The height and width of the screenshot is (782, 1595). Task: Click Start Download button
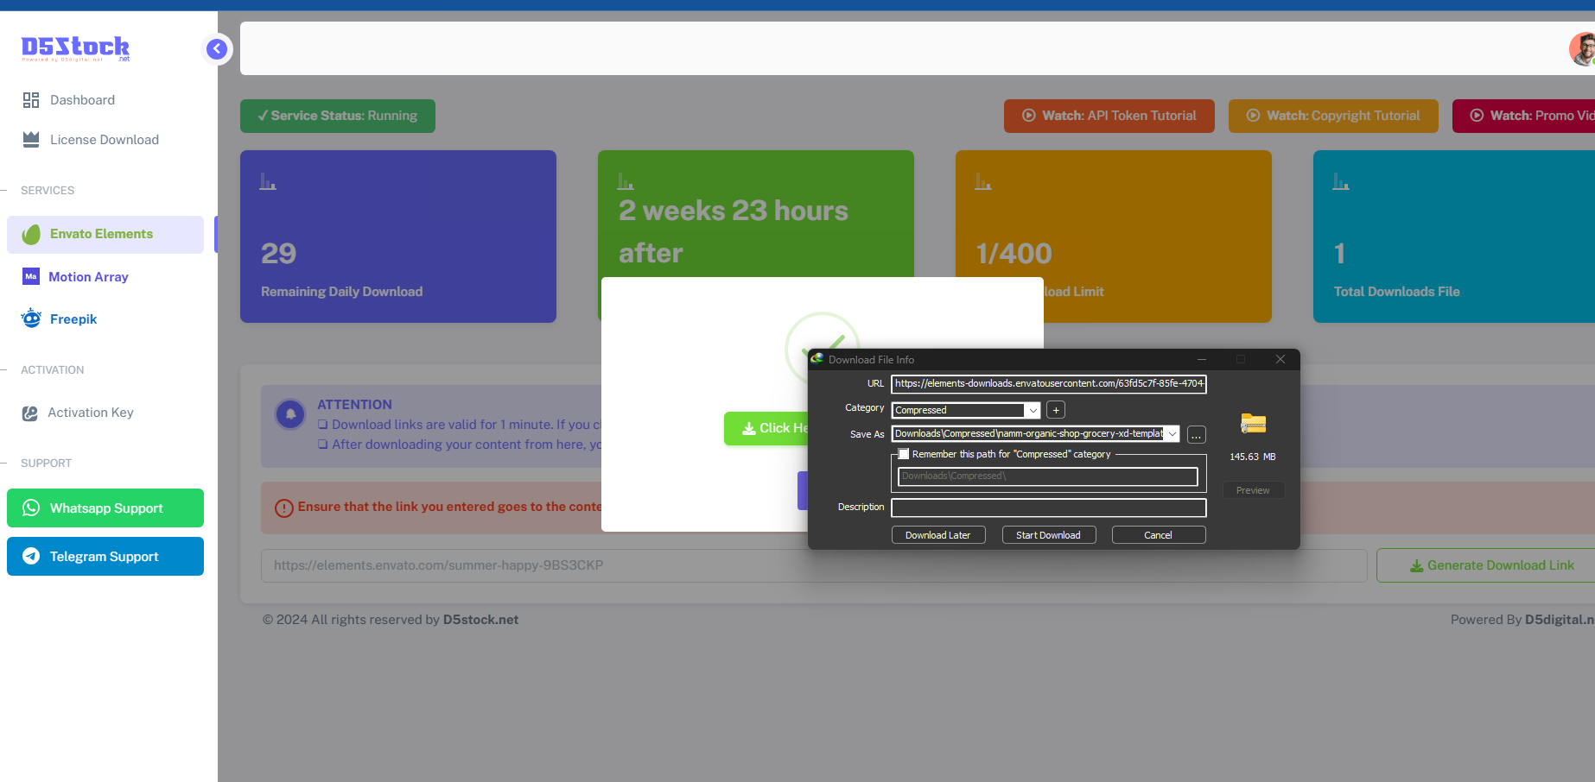coord(1048,535)
